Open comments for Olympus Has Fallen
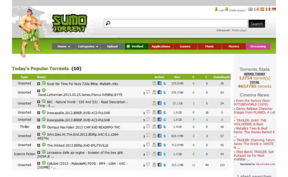 coord(148,127)
